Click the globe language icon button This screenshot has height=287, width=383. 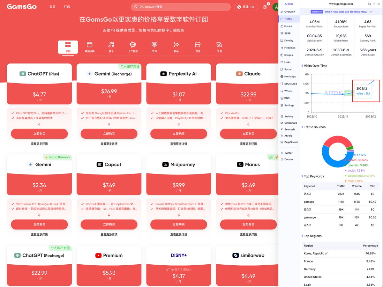[x=239, y=7]
